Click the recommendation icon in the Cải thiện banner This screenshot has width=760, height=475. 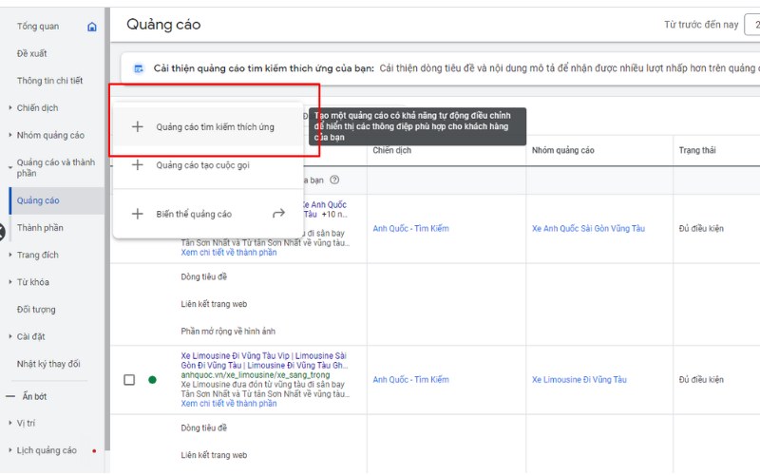click(139, 68)
